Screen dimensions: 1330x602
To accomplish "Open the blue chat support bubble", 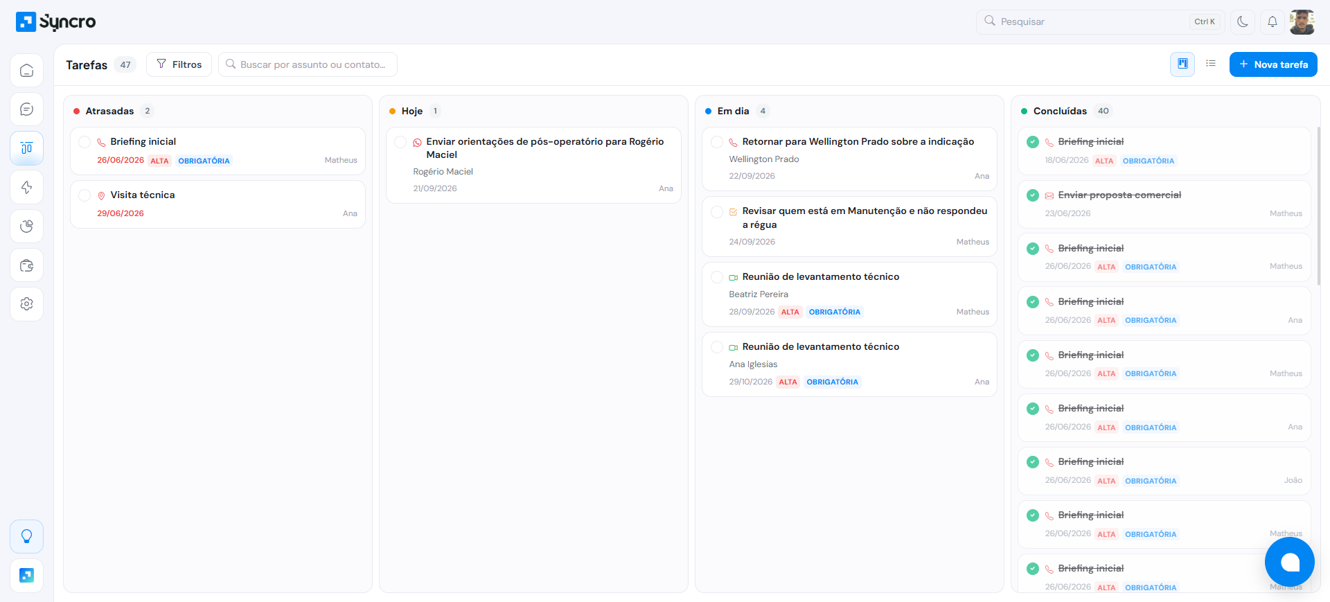I will [x=1289, y=562].
